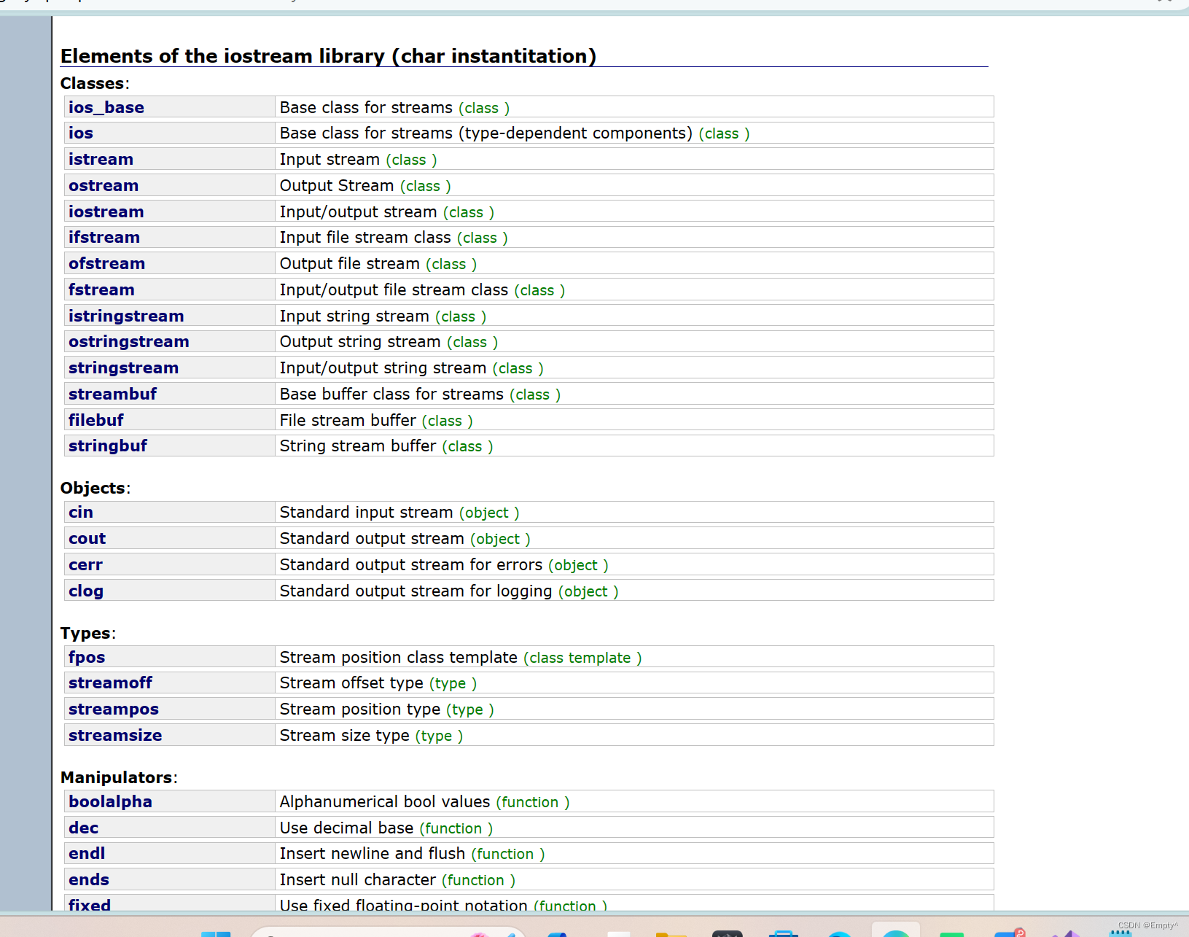
Task: Go to the endl manipulator page
Action: (87, 853)
